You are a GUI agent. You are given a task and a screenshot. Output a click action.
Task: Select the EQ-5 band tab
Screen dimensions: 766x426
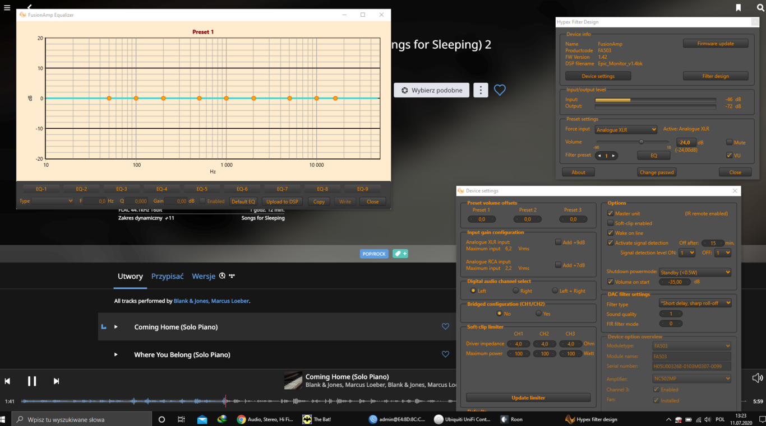pos(202,189)
